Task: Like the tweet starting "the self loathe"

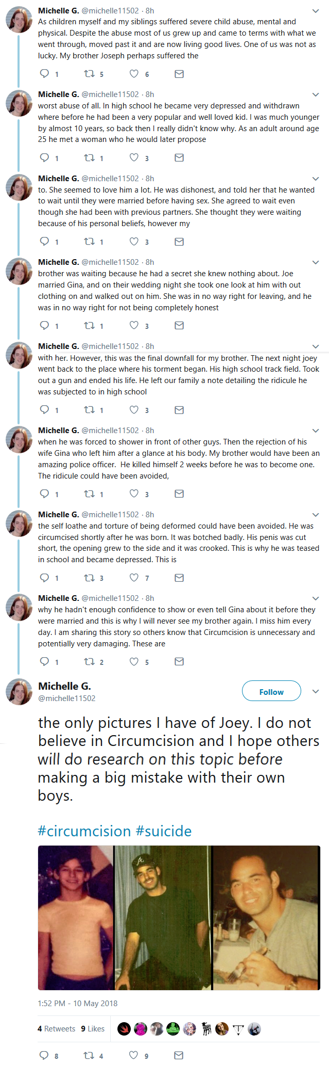Action: pos(134,578)
